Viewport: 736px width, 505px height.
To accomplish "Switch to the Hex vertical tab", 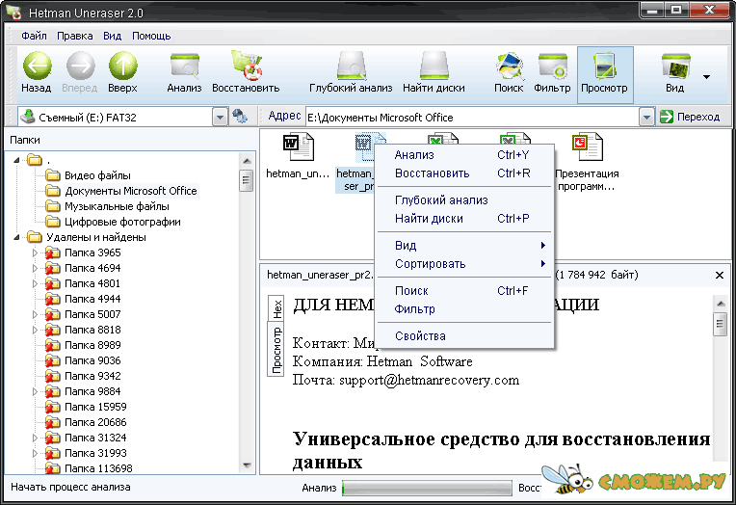I will [276, 308].
